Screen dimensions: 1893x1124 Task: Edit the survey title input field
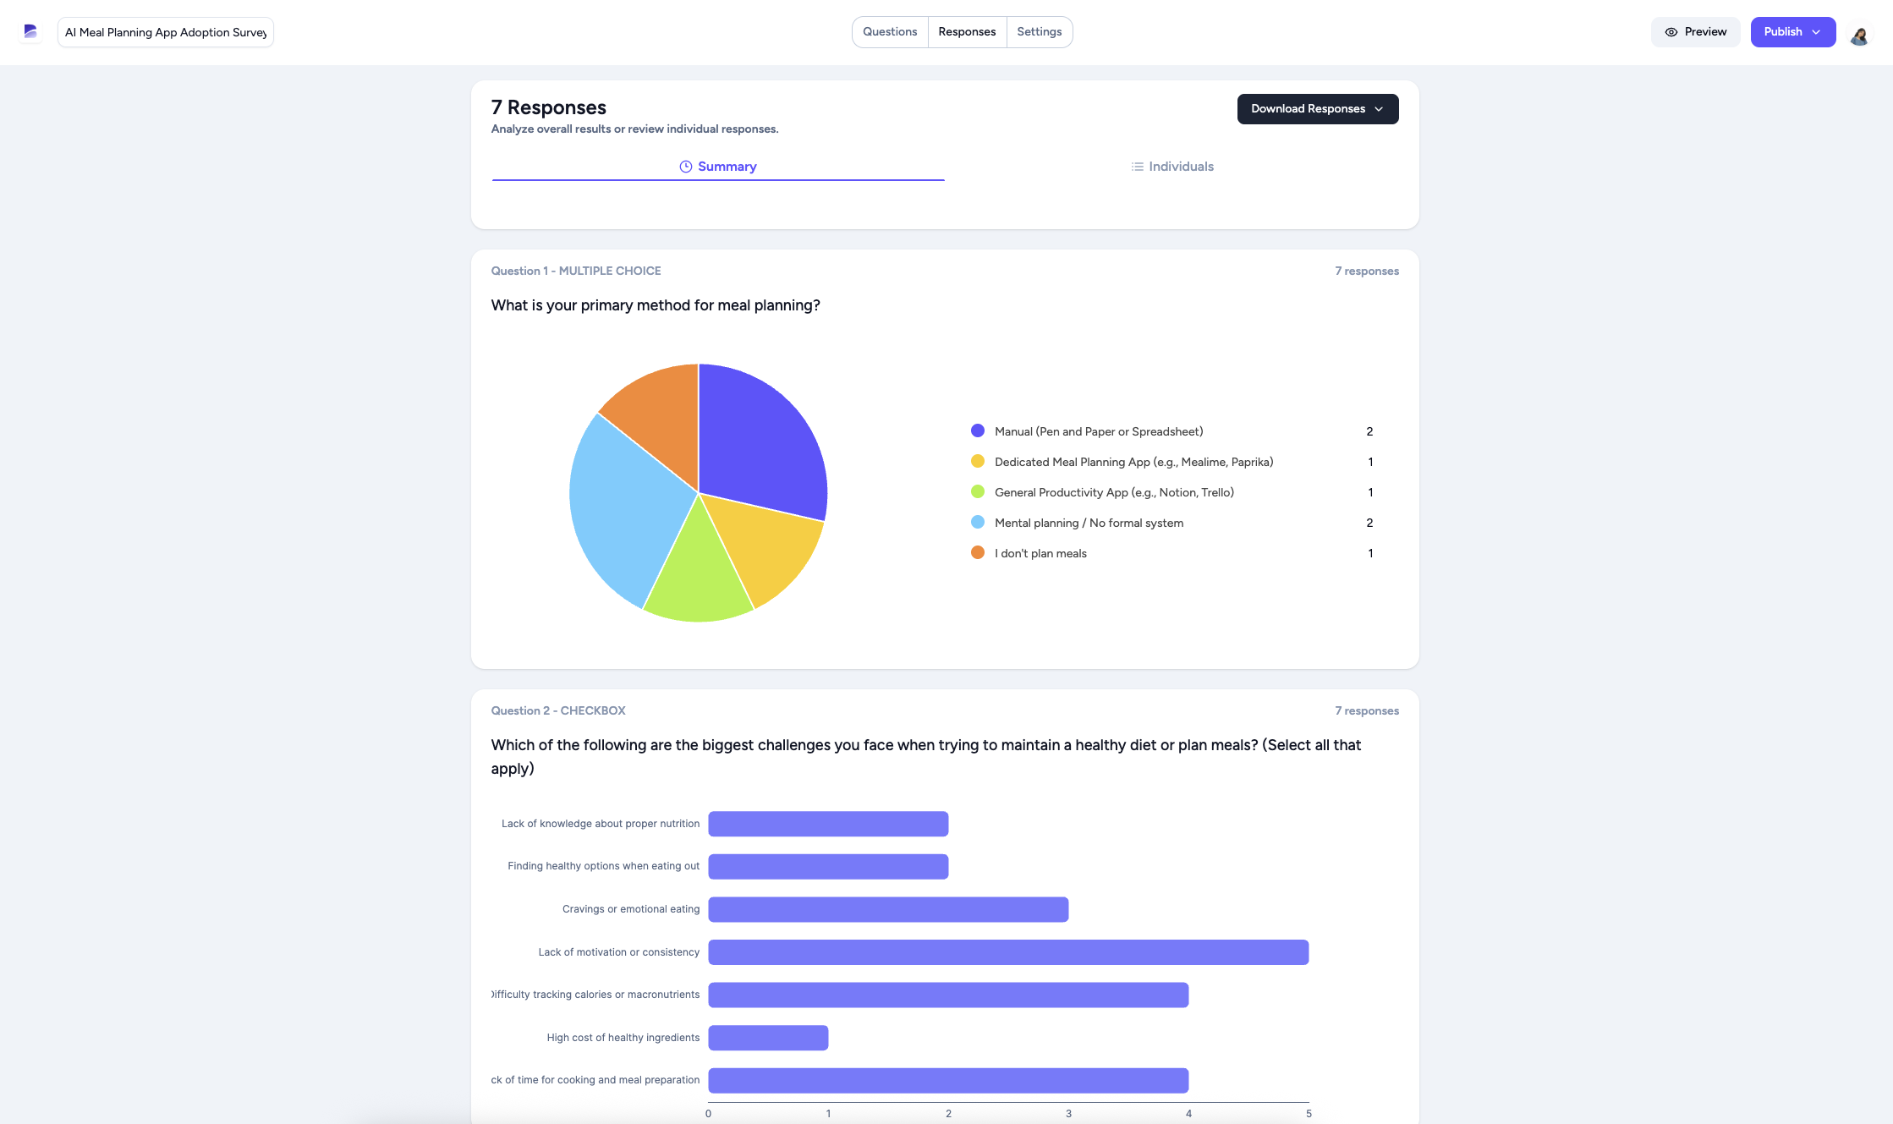[166, 32]
